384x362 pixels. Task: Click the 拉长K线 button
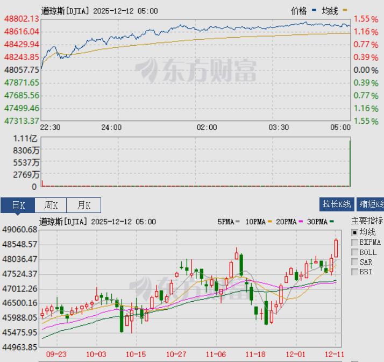click(337, 204)
